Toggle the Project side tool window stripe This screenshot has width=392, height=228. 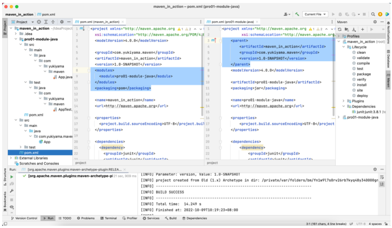pyautogui.click(x=5, y=28)
